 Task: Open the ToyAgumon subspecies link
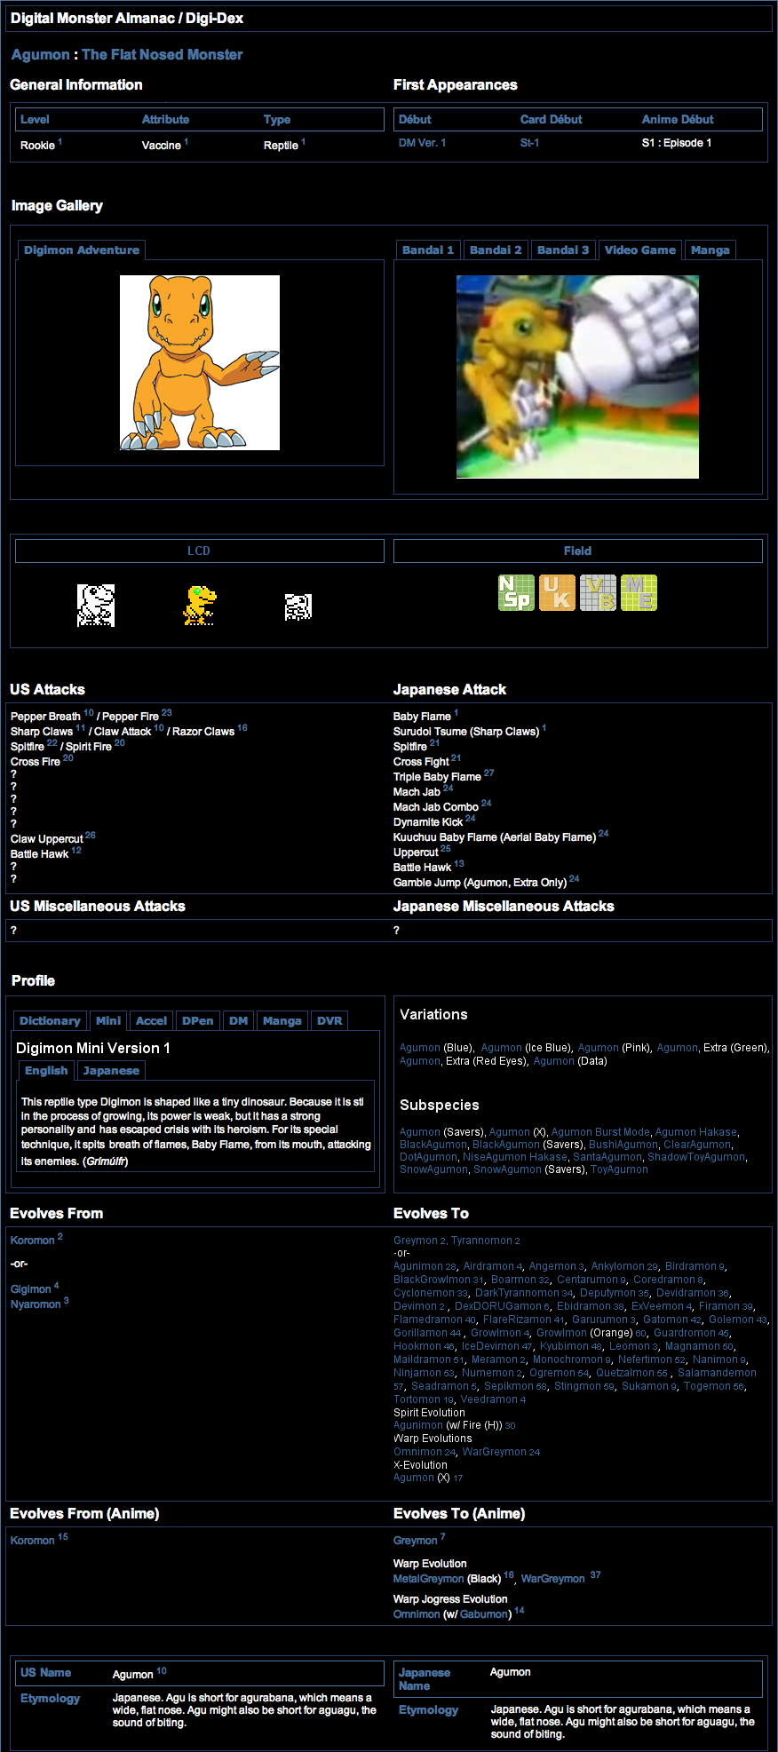(x=619, y=1169)
